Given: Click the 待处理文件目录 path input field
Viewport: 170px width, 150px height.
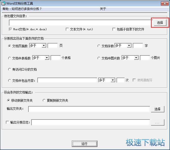Looking at the screenshot, I should (80, 23).
